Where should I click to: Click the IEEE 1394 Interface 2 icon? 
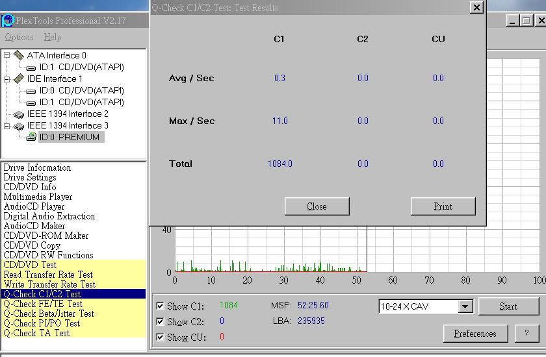click(x=19, y=114)
